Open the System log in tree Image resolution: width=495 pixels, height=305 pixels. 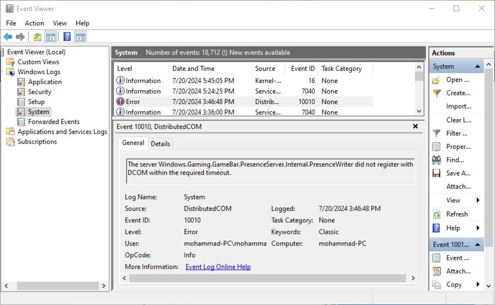[38, 111]
